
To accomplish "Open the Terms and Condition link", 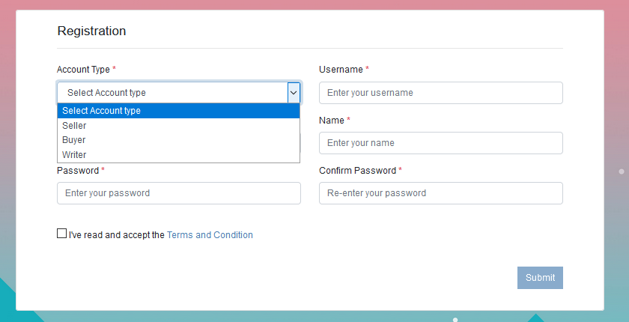I will (x=210, y=235).
